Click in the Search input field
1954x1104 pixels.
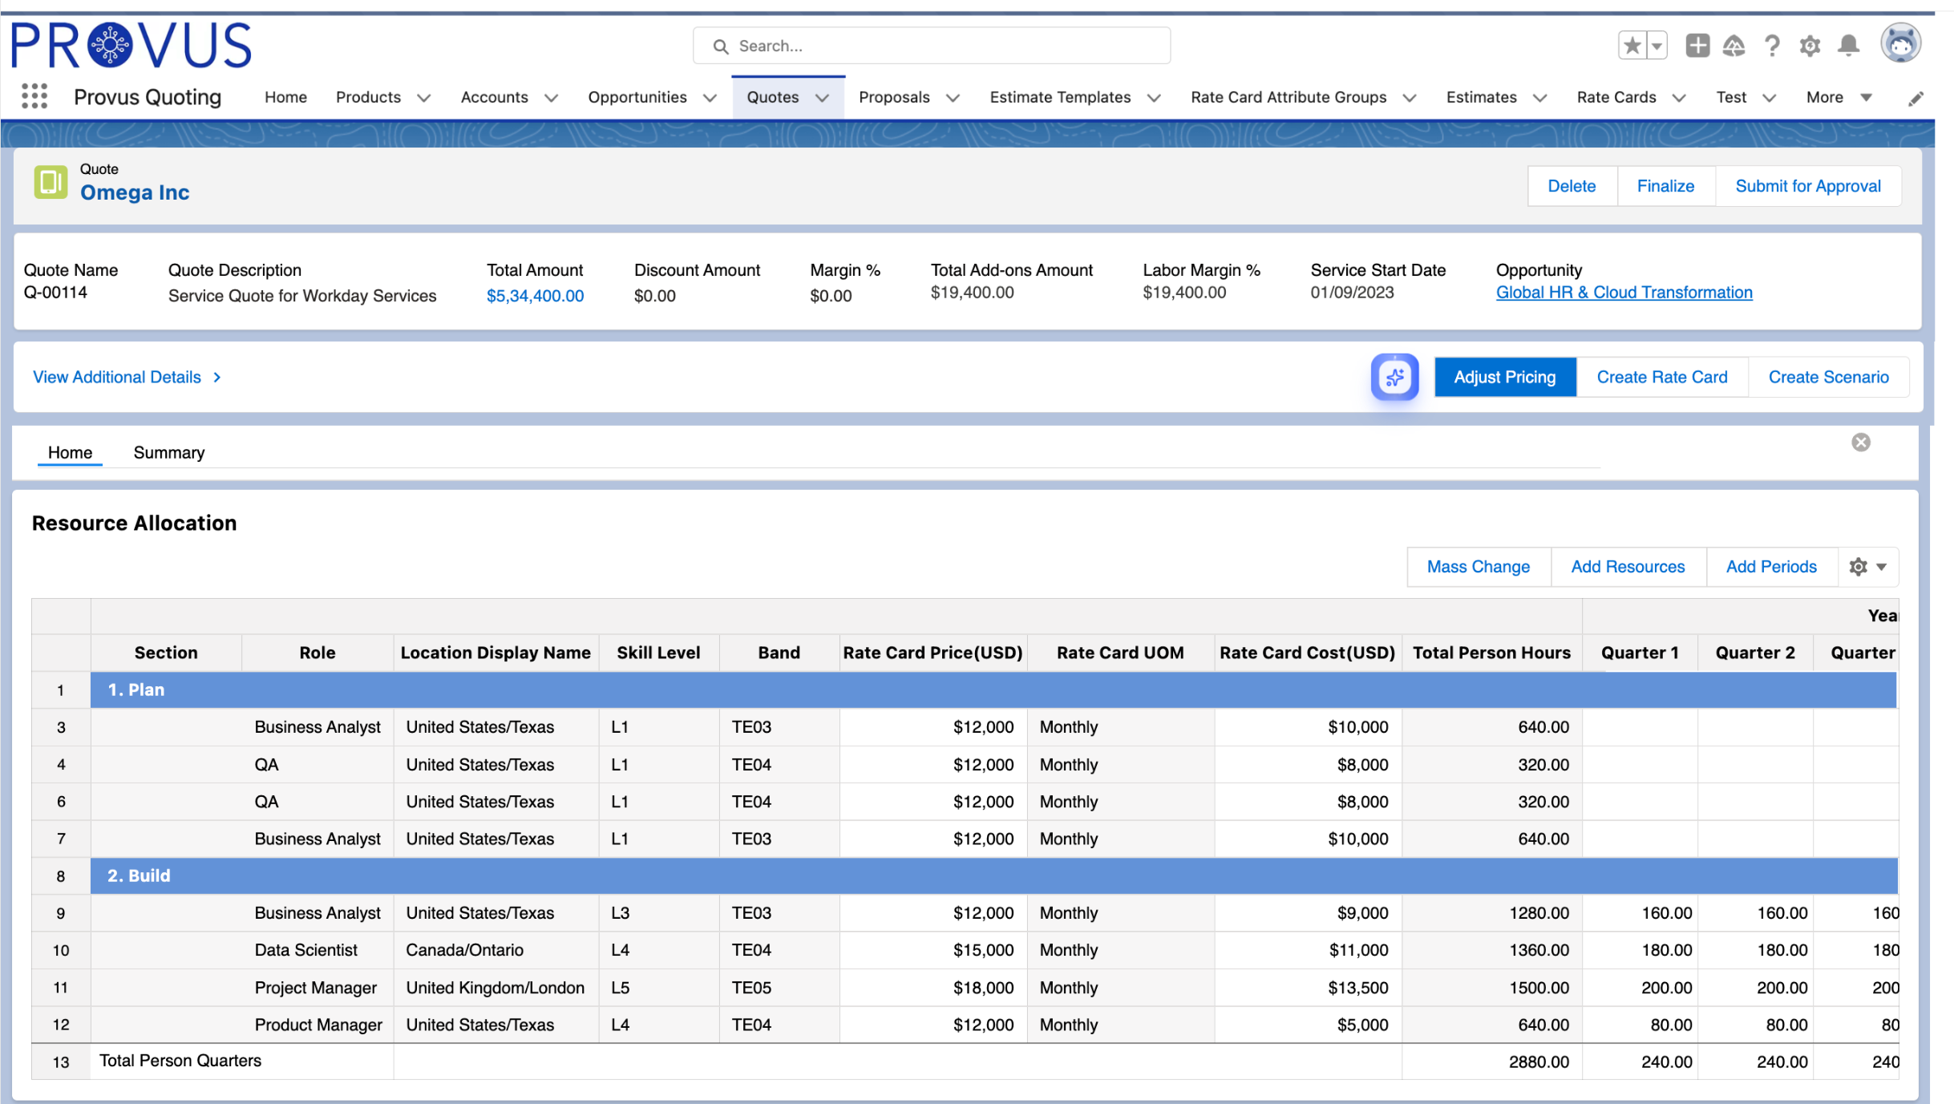coord(946,46)
